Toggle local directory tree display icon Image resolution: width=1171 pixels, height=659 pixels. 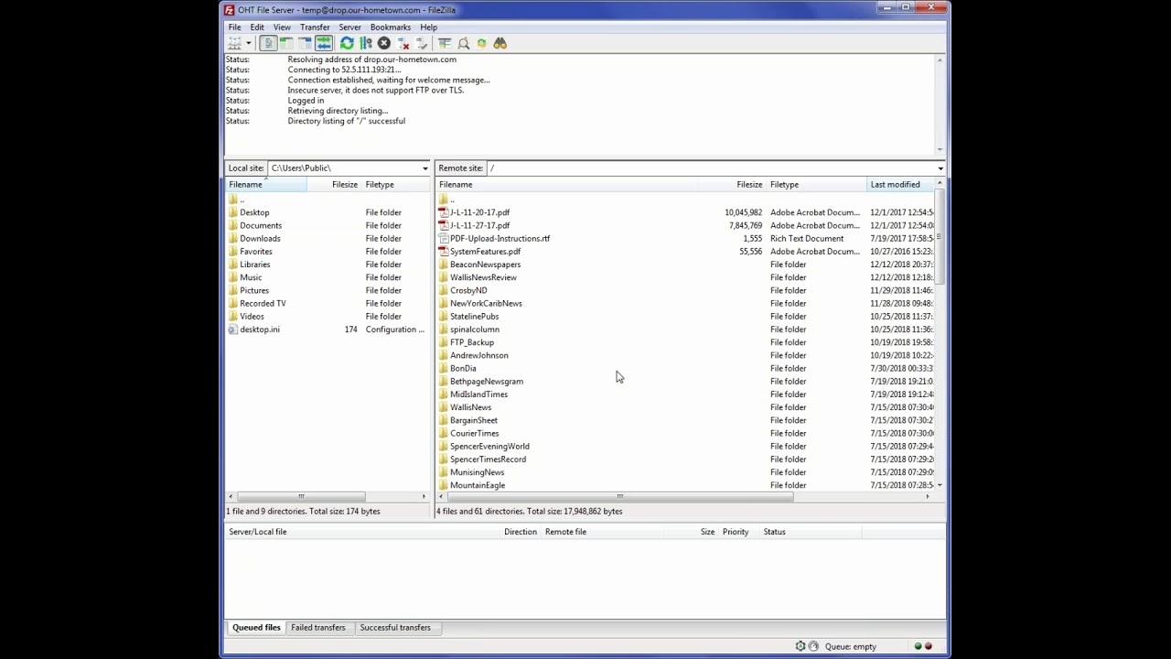pyautogui.click(x=286, y=43)
